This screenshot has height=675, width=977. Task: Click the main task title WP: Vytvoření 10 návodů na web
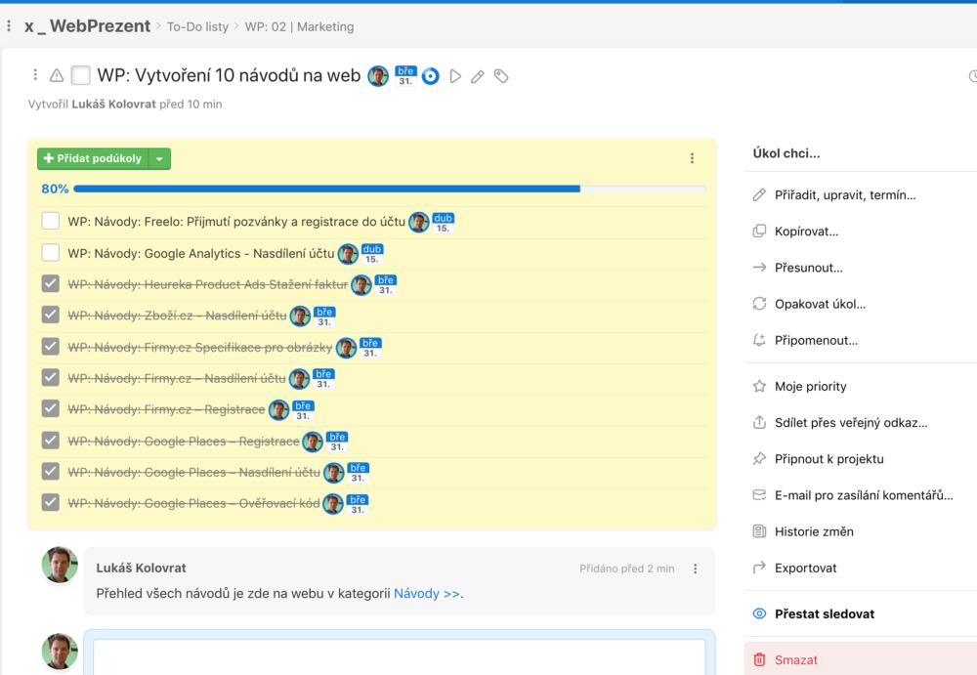point(229,75)
